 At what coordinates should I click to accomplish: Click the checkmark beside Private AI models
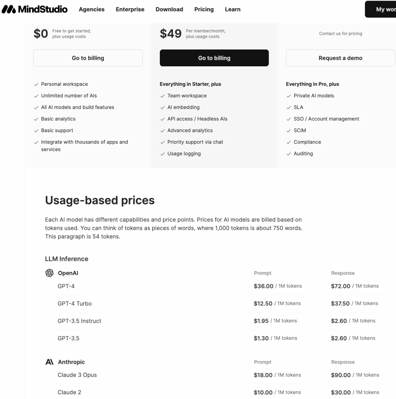point(289,96)
